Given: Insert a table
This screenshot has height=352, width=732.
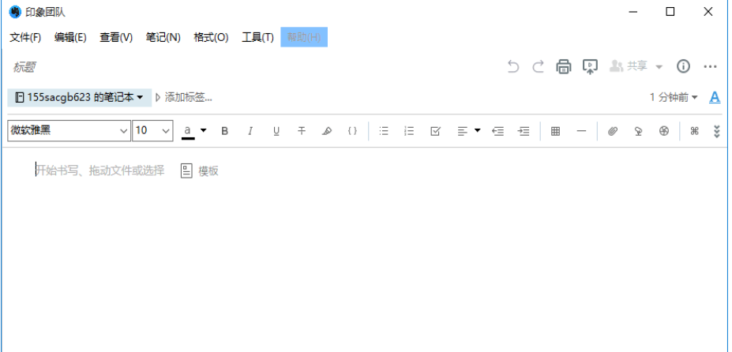Looking at the screenshot, I should (556, 131).
